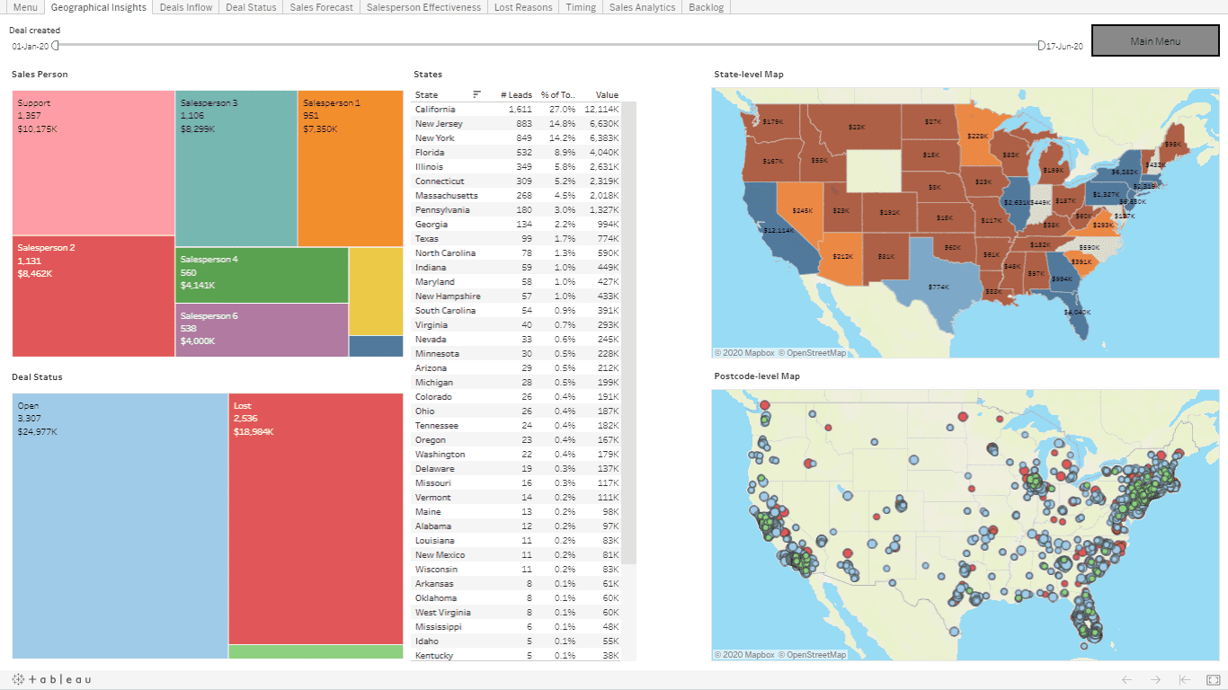Select the Connecticut row
1228x690 pixels.
(x=517, y=181)
